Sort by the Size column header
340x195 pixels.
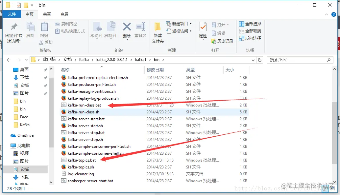tap(236, 70)
